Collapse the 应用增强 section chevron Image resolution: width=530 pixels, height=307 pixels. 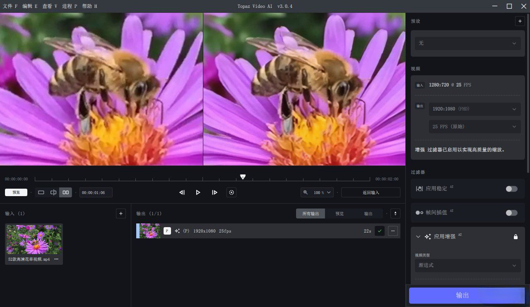pyautogui.click(x=418, y=237)
